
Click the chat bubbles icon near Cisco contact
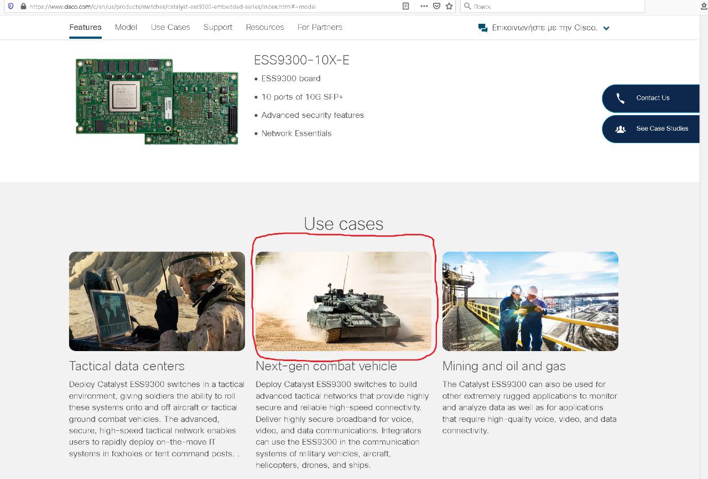483,28
